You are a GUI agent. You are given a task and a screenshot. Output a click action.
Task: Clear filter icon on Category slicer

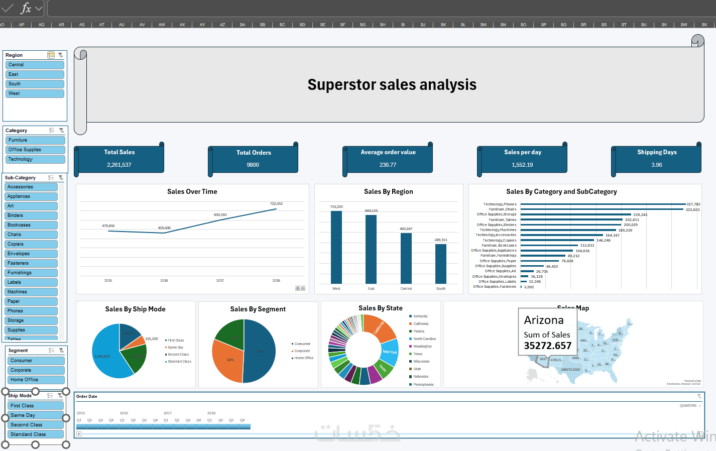click(61, 131)
